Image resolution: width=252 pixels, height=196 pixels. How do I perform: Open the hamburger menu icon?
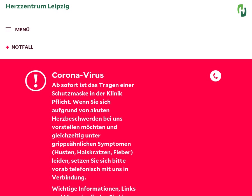(8, 29)
